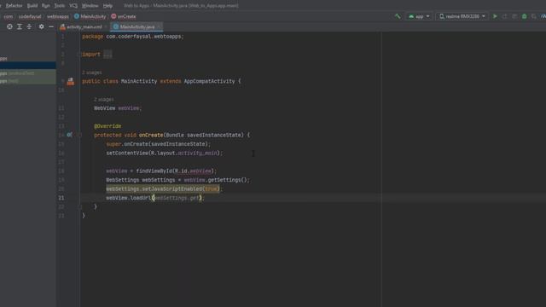
Task: Expand the folded import statements
Action: (x=108, y=55)
